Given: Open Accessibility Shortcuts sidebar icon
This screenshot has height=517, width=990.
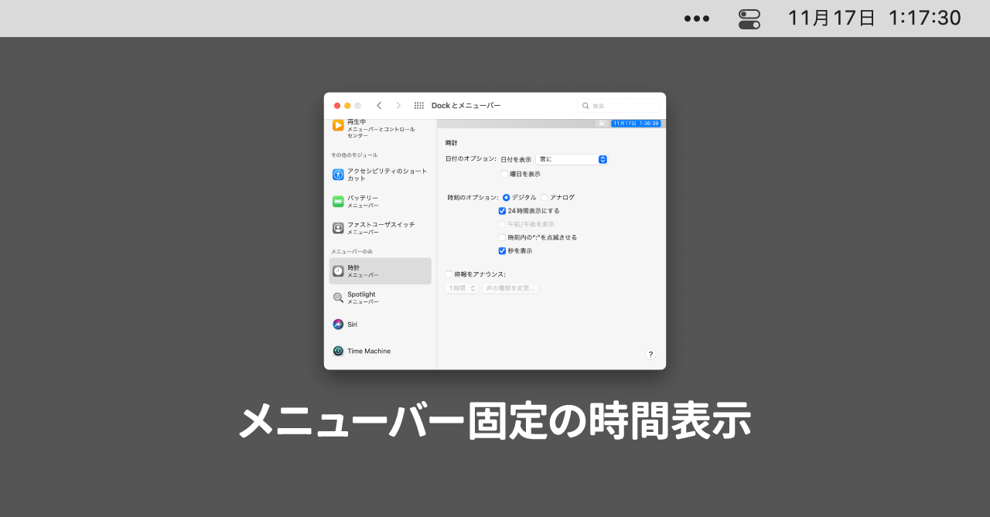Looking at the screenshot, I should pyautogui.click(x=338, y=175).
